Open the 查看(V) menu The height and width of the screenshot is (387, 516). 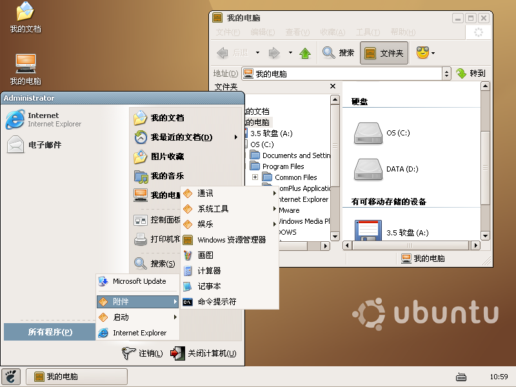coord(297,32)
